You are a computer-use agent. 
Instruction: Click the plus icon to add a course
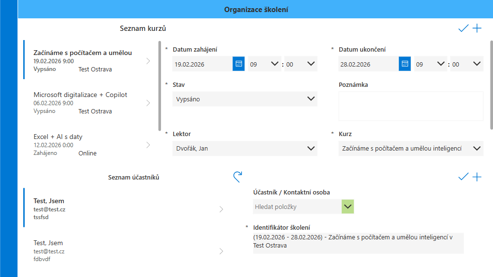pos(477,28)
